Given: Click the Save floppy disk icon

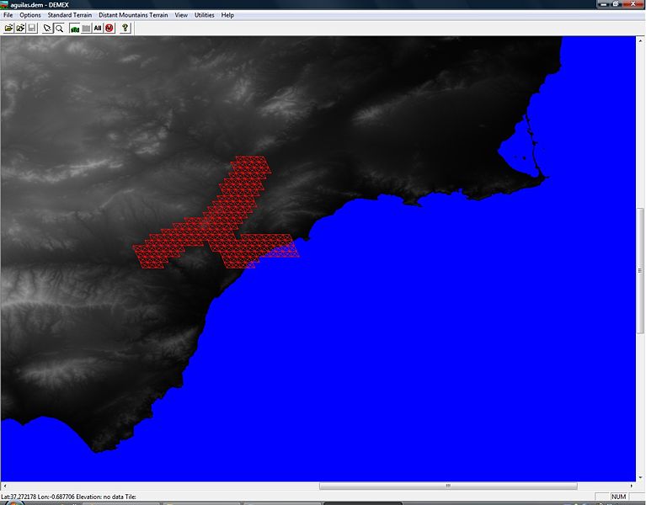Looking at the screenshot, I should pyautogui.click(x=32, y=28).
